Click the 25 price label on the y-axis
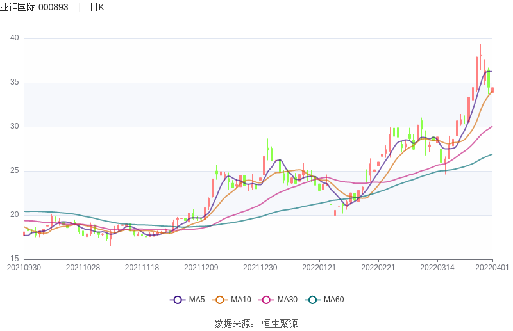The width and height of the screenshot is (513, 331). pos(15,171)
